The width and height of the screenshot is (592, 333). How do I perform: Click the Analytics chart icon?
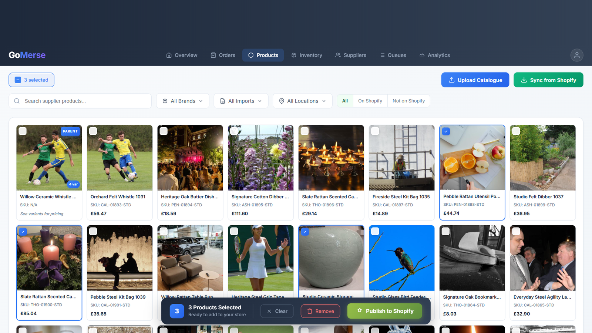(x=422, y=55)
